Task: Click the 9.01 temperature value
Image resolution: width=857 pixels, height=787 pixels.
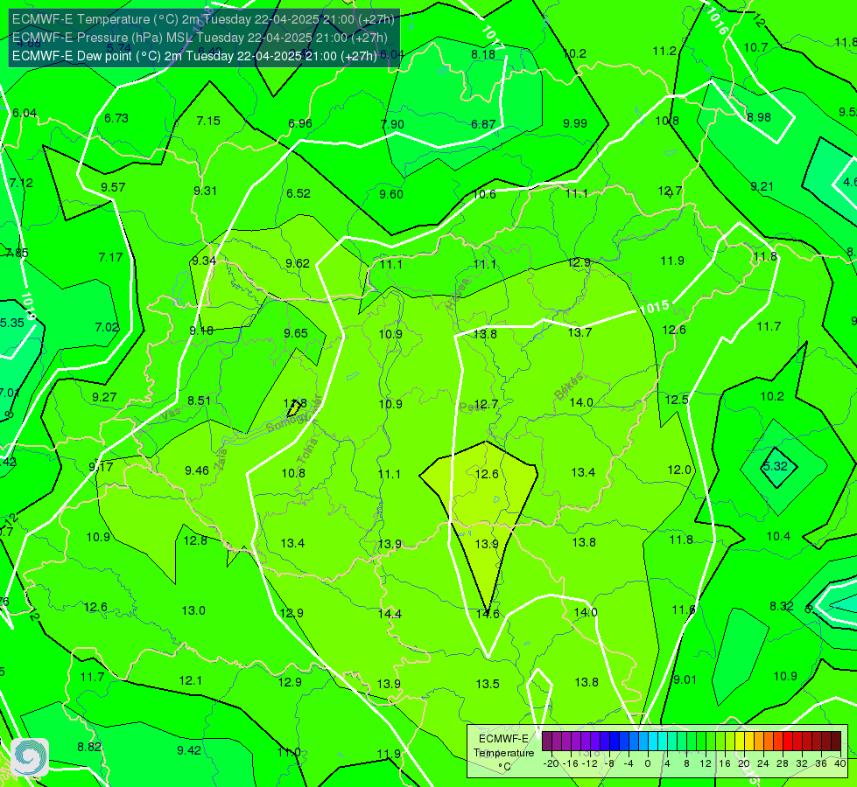Action: (x=685, y=680)
